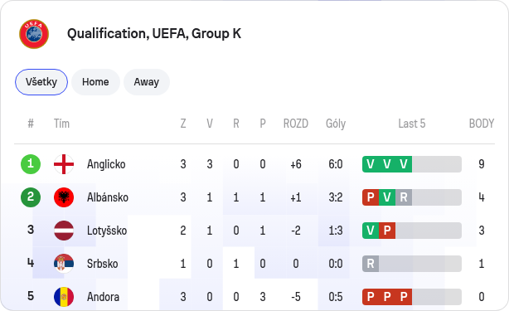This screenshot has width=509, height=311.
Task: Open the Andorra flag icon
Action: pos(64,297)
